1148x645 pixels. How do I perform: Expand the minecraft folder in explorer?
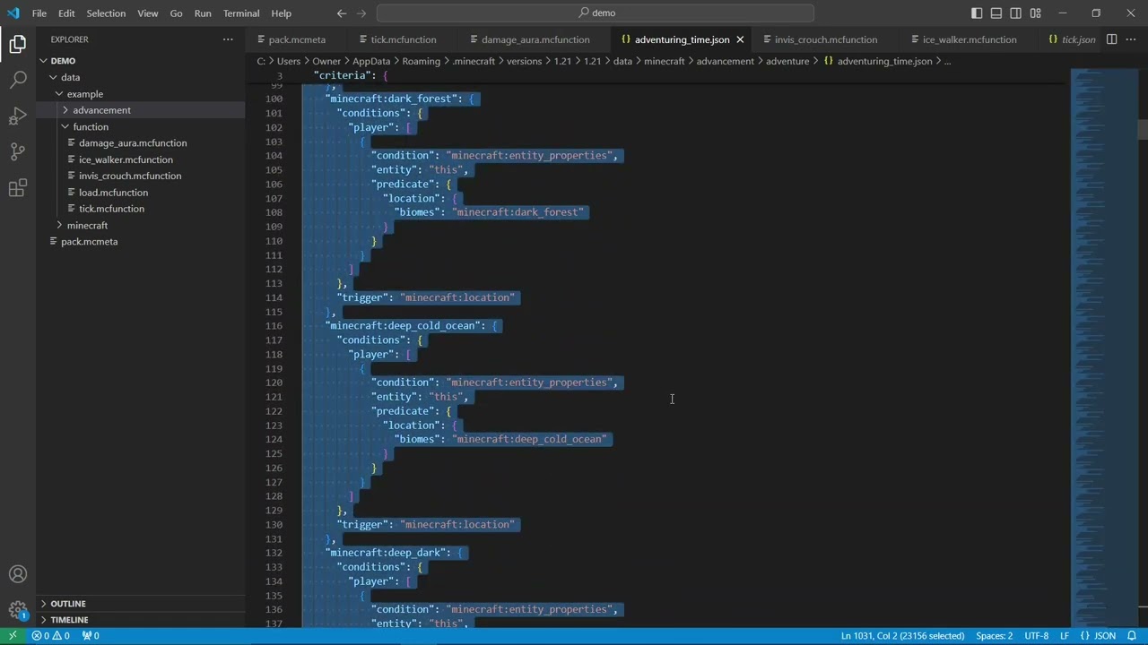pyautogui.click(x=140, y=226)
